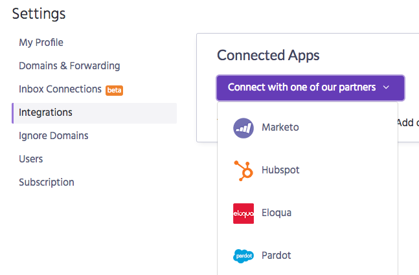Navigate to the Users settings page
Viewport: 419px width, 275px height.
[x=30, y=159]
